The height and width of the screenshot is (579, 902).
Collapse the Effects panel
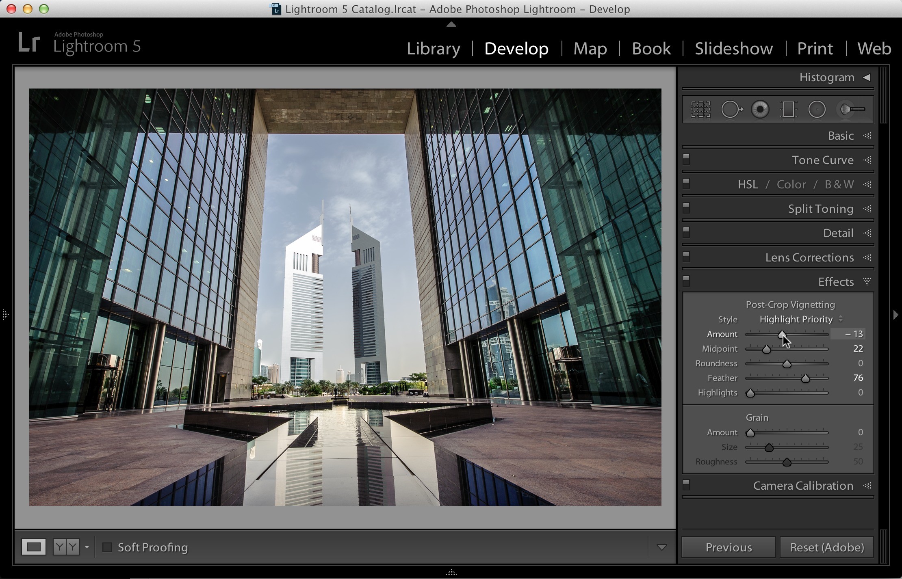pos(867,281)
